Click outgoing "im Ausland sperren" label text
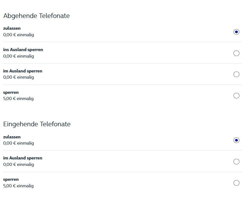 [x=23, y=71]
